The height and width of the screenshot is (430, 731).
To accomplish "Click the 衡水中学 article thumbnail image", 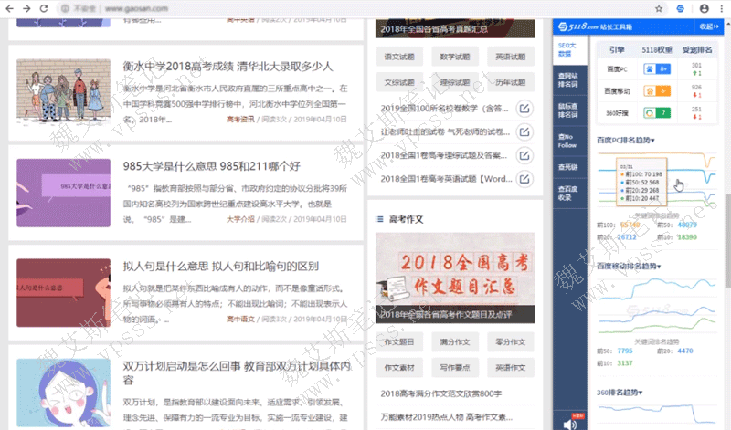I will click(x=63, y=93).
